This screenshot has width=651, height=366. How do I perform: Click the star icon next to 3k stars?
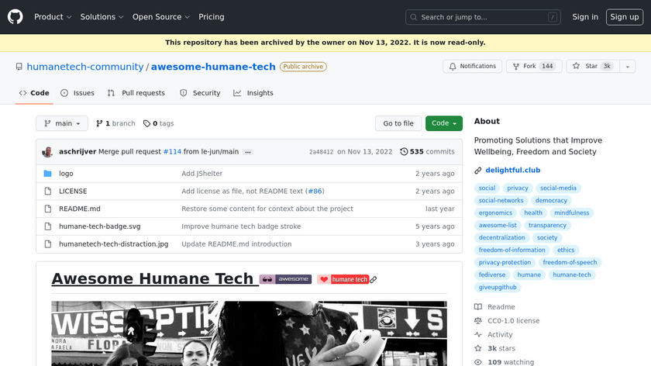click(x=478, y=348)
